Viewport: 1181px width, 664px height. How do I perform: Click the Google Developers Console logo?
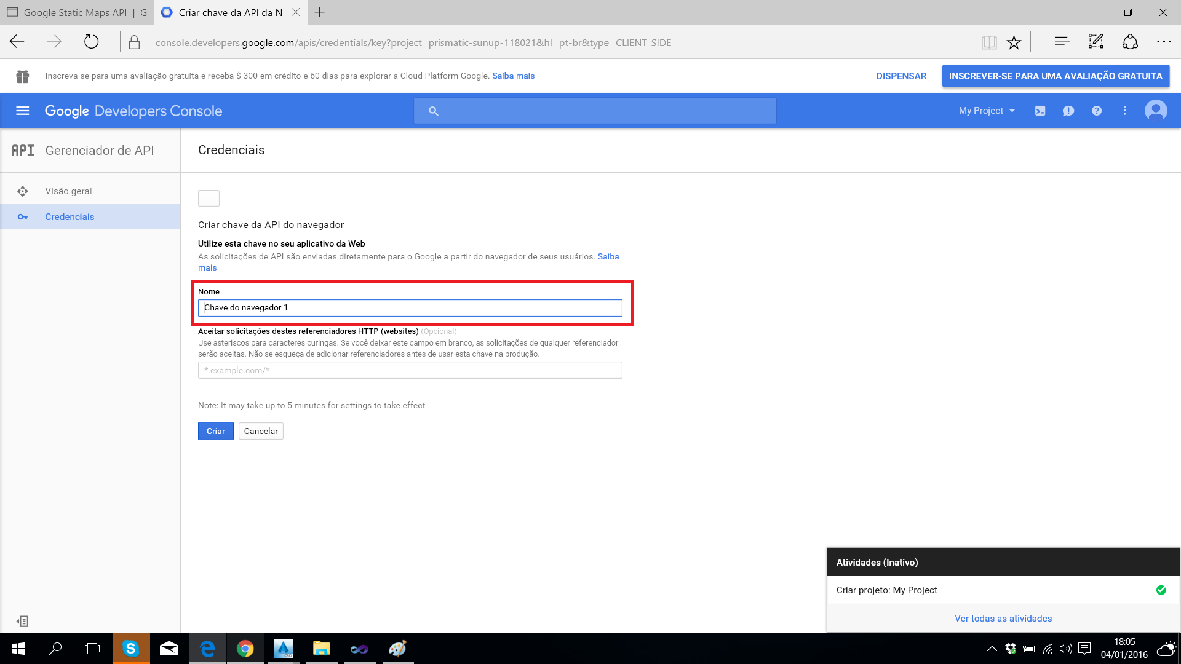pos(133,111)
